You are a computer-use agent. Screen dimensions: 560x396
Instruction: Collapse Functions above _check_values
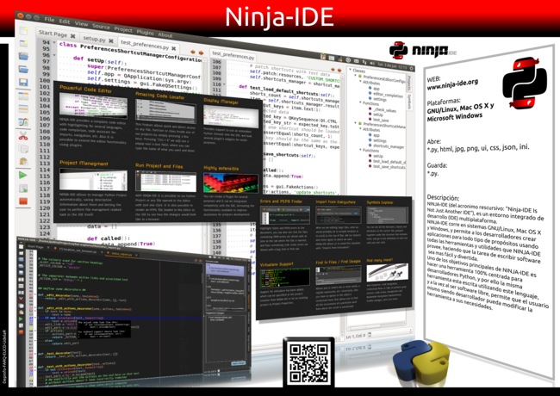360,102
